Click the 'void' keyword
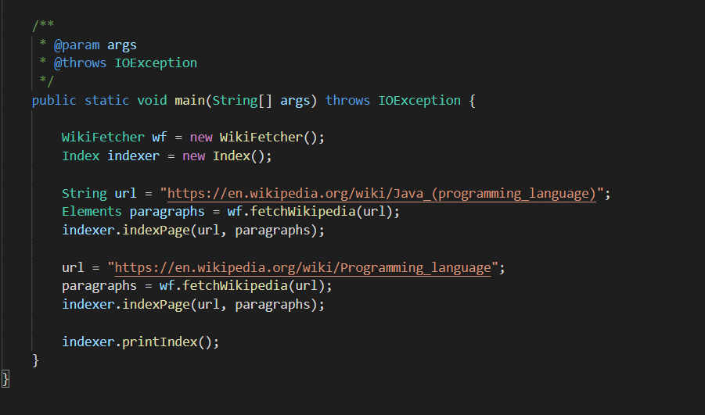The height and width of the screenshot is (415, 705). (x=152, y=101)
